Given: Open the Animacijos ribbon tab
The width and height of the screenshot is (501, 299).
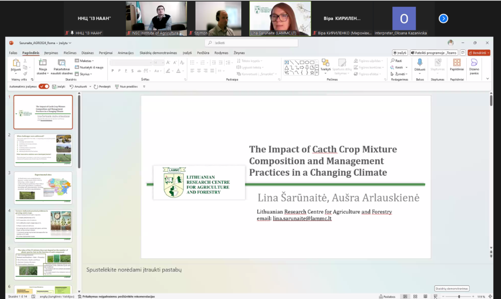Looking at the screenshot, I should click(125, 53).
